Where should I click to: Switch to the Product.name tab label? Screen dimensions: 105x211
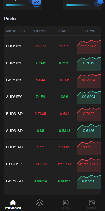coord(13,208)
